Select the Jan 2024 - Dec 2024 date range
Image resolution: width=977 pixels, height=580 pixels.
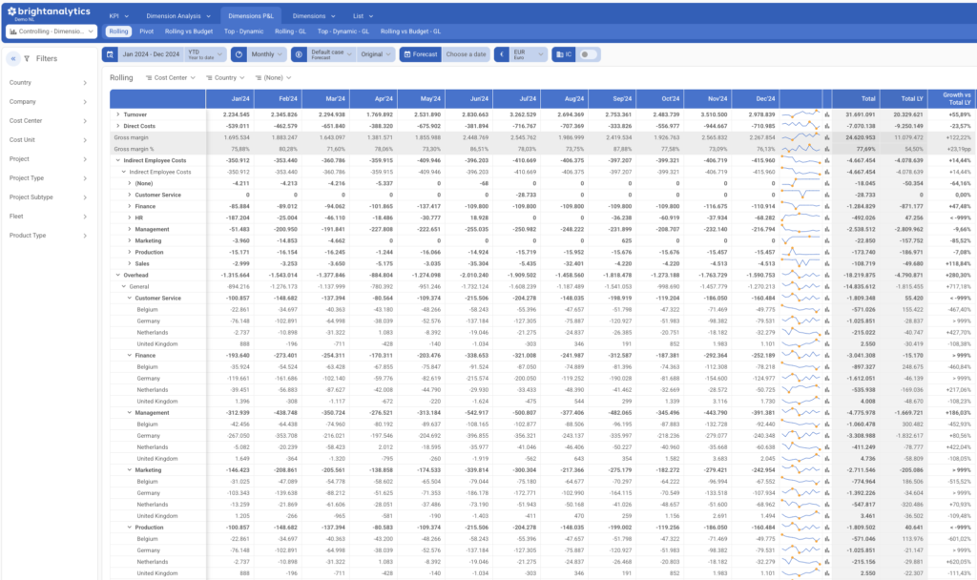[x=151, y=54]
